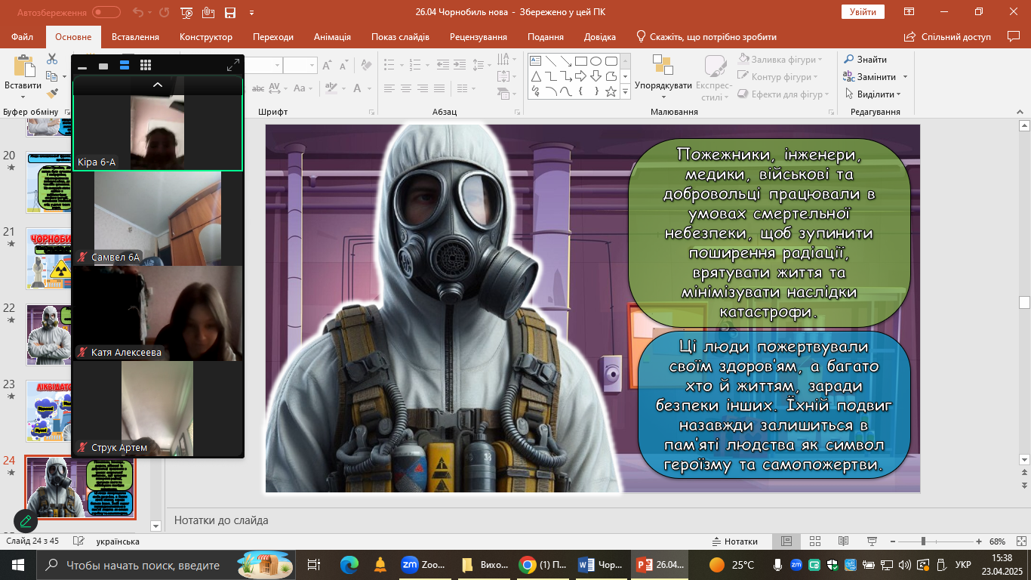Viewport: 1031px width, 580px height.
Task: Open the Виділити select dropdown
Action: click(872, 94)
